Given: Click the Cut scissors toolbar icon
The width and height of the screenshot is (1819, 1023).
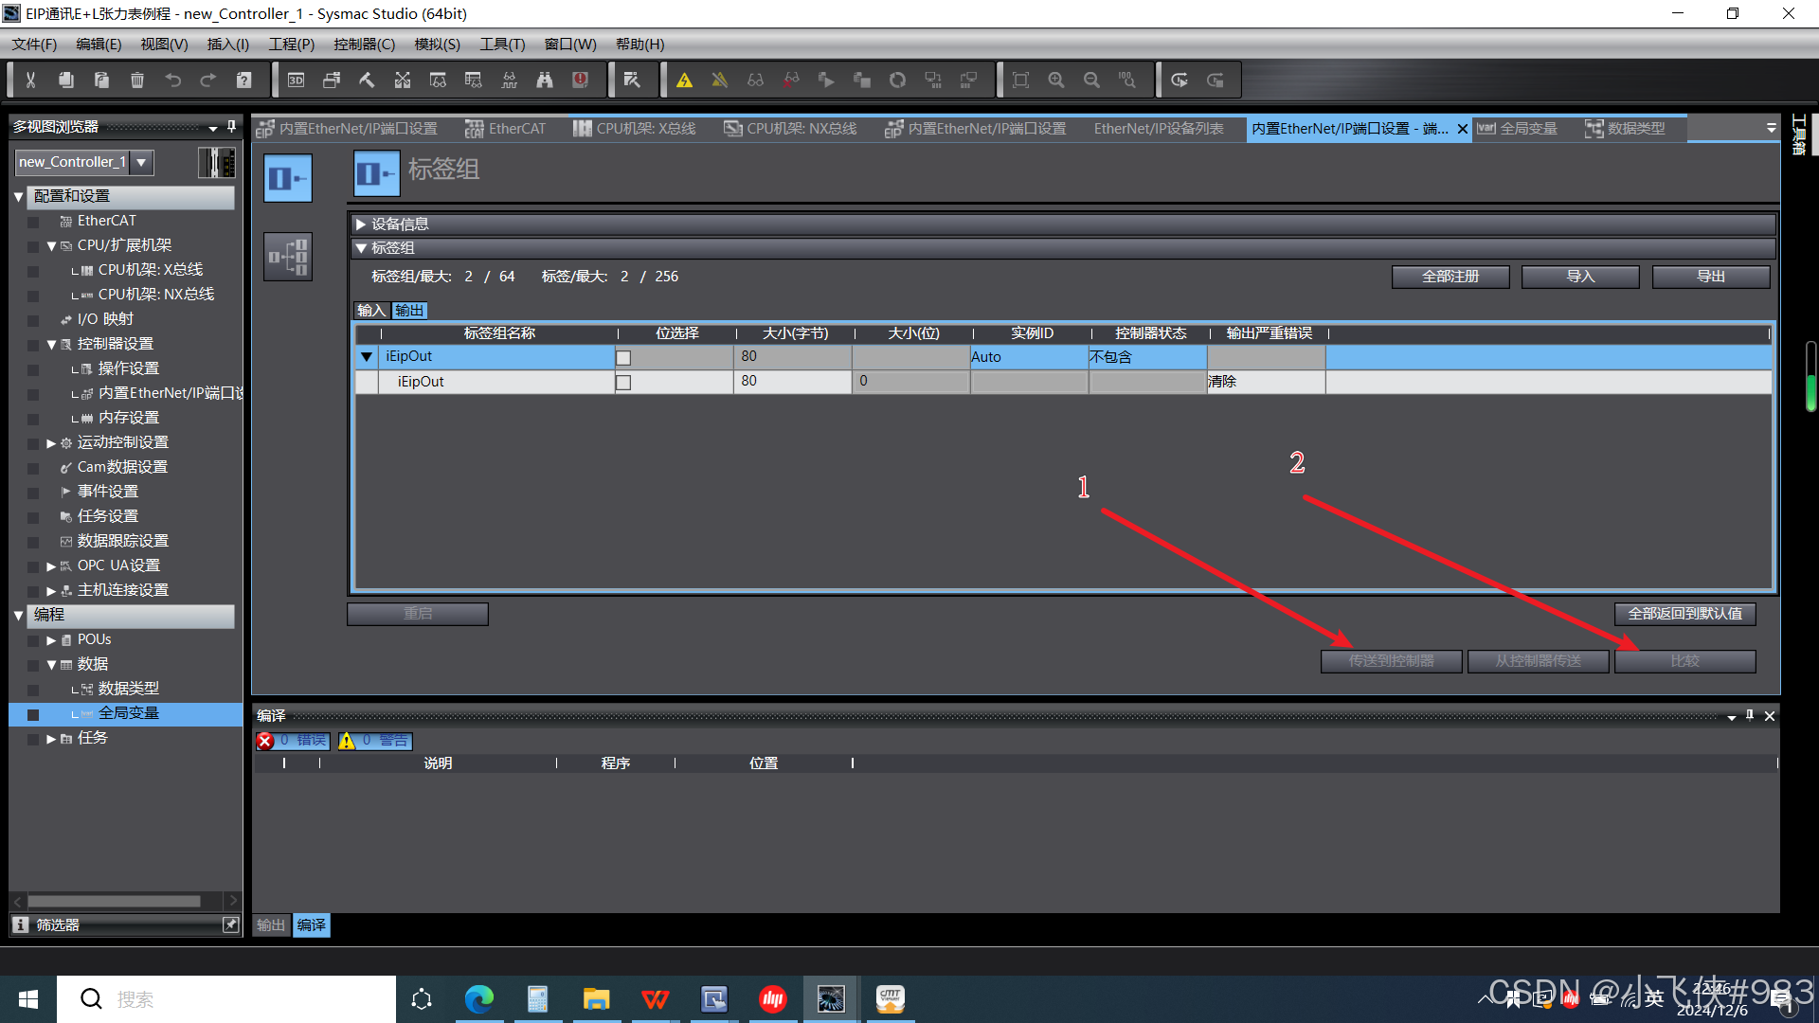Looking at the screenshot, I should 30,81.
